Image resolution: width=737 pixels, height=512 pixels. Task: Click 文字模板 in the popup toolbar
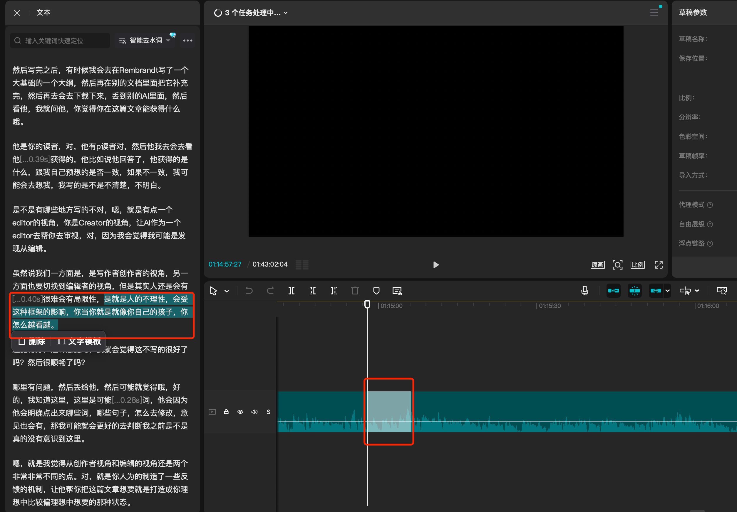79,341
